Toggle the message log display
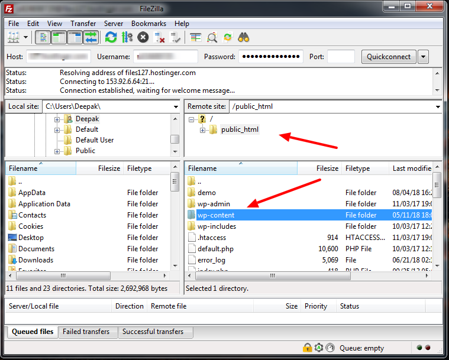Screen dimensions: 449x360 pos(43,37)
